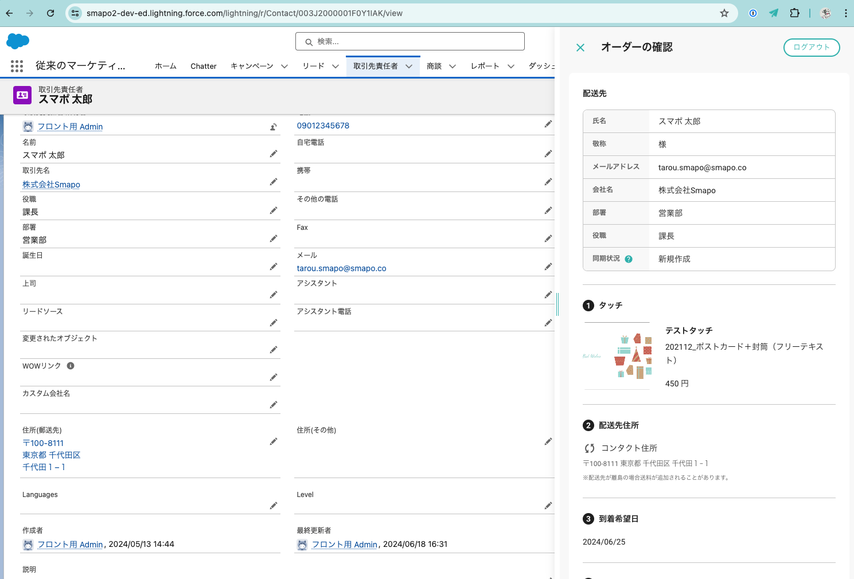Open owner フロント用 Admin link at top
Viewport: 854px width, 579px height.
tap(70, 127)
